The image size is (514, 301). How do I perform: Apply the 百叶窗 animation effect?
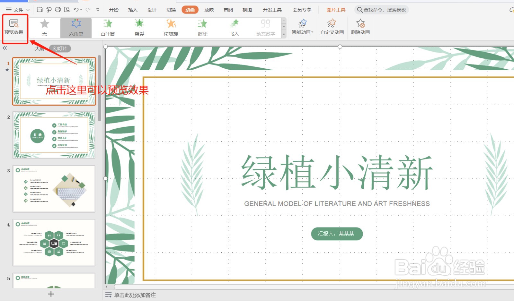(x=108, y=27)
